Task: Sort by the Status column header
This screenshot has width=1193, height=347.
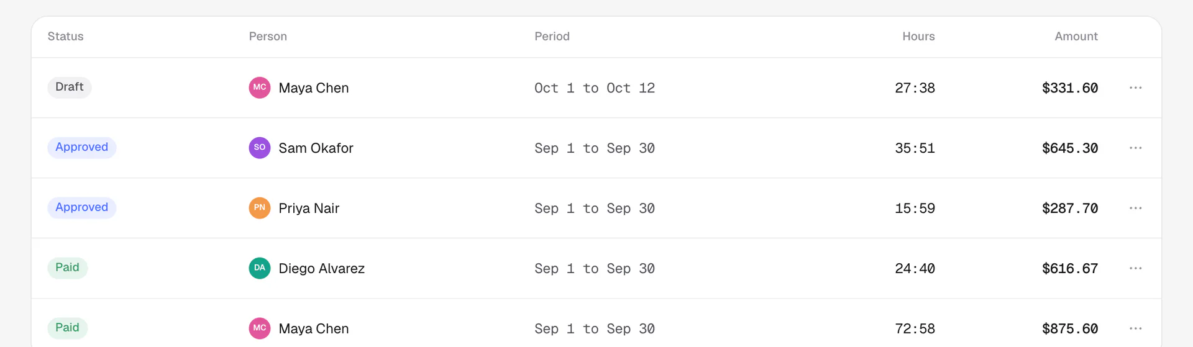Action: coord(65,37)
